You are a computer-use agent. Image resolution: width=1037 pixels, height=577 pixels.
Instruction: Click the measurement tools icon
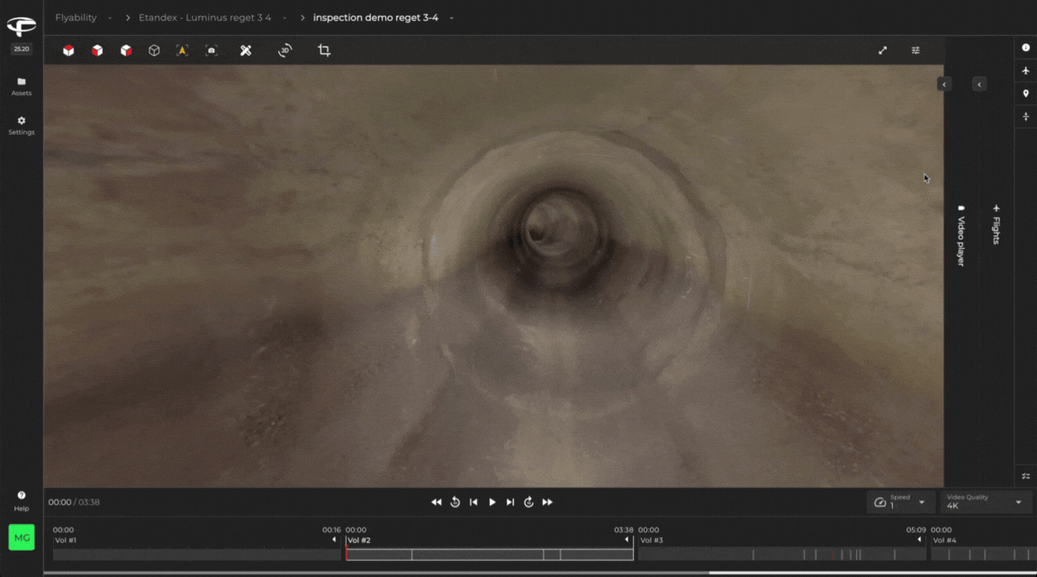coord(246,51)
